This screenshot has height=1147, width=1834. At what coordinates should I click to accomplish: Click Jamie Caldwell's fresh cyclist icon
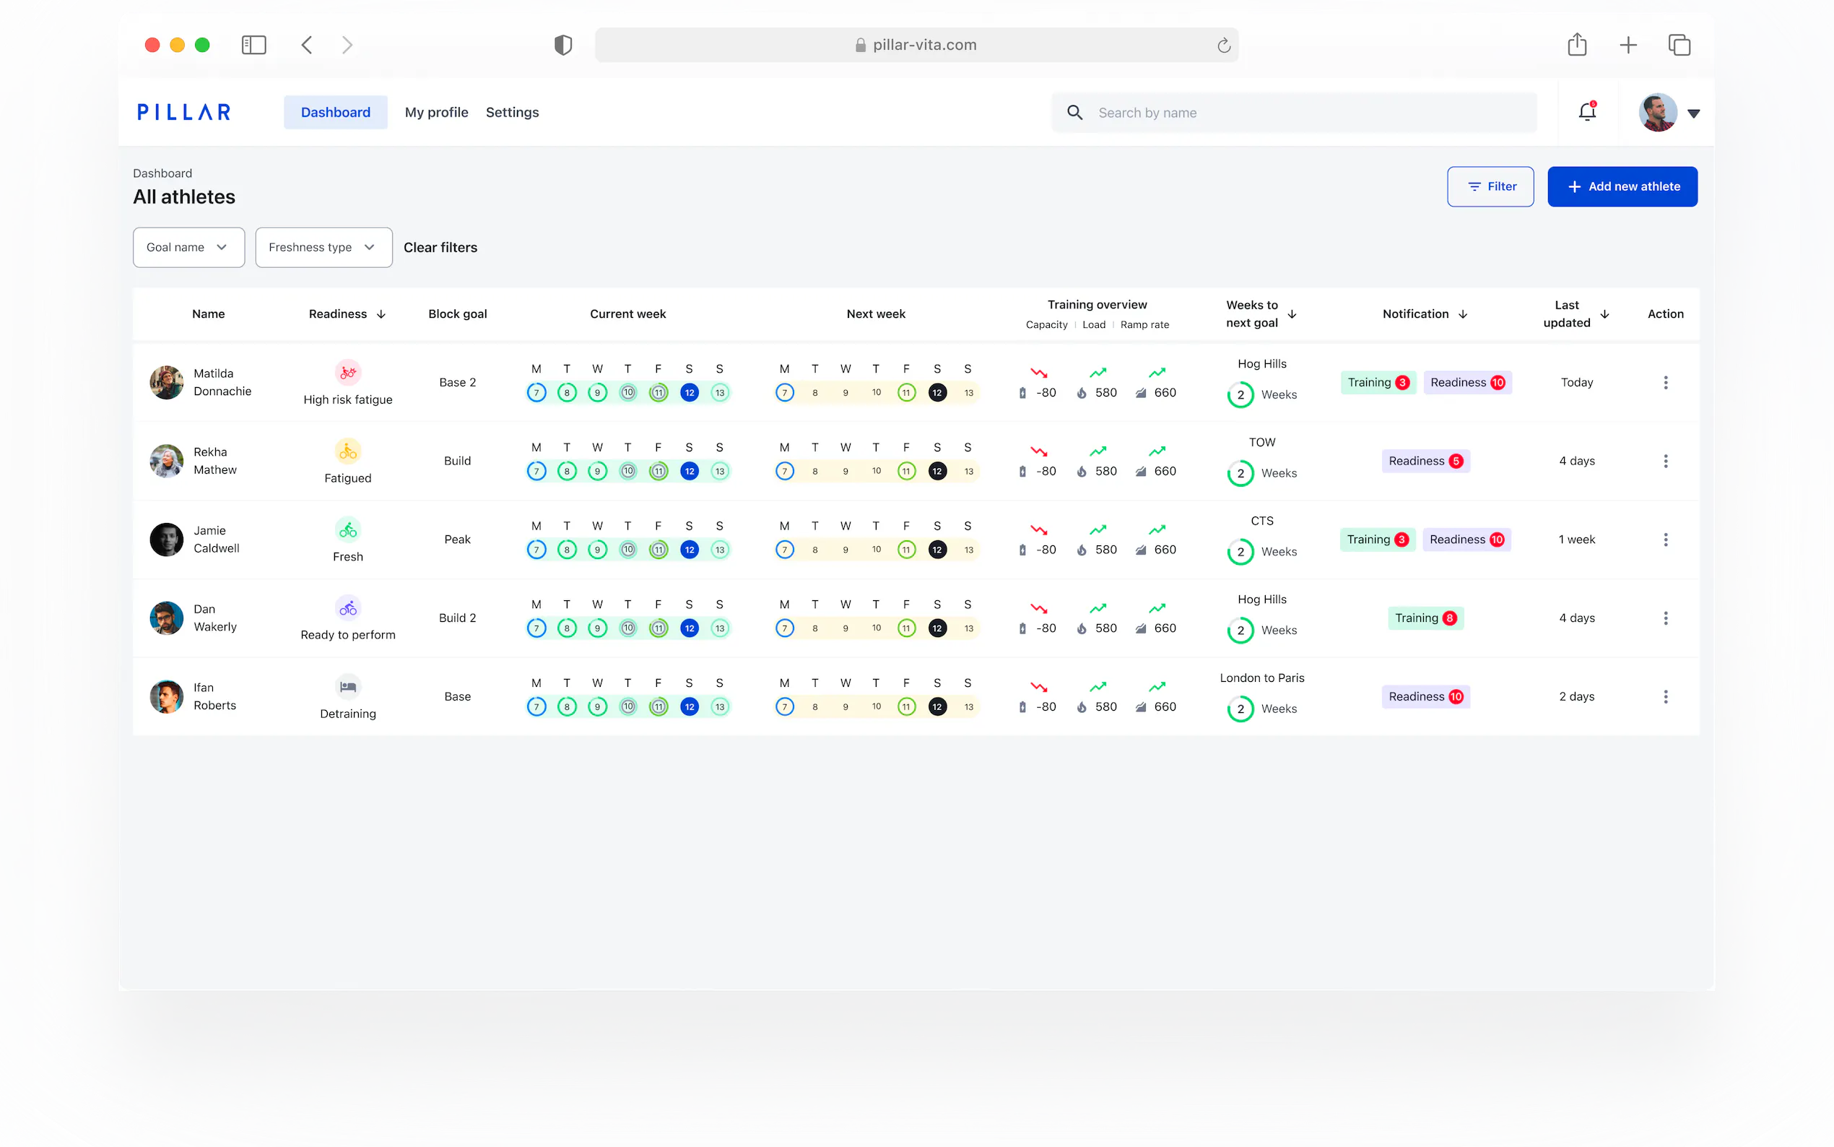tap(348, 529)
